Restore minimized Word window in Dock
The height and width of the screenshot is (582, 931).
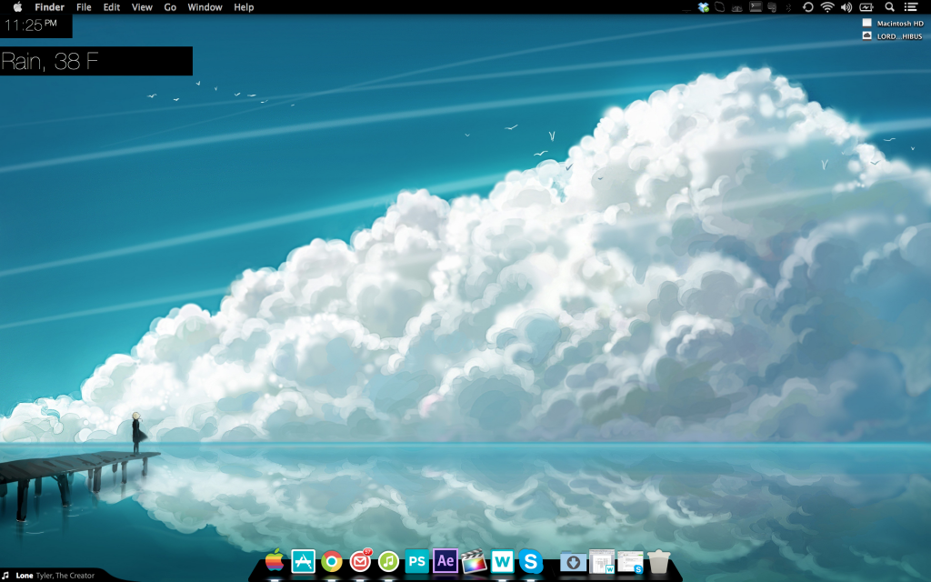point(602,561)
